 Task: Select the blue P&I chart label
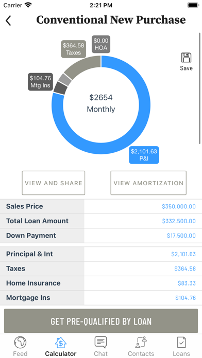point(144,155)
